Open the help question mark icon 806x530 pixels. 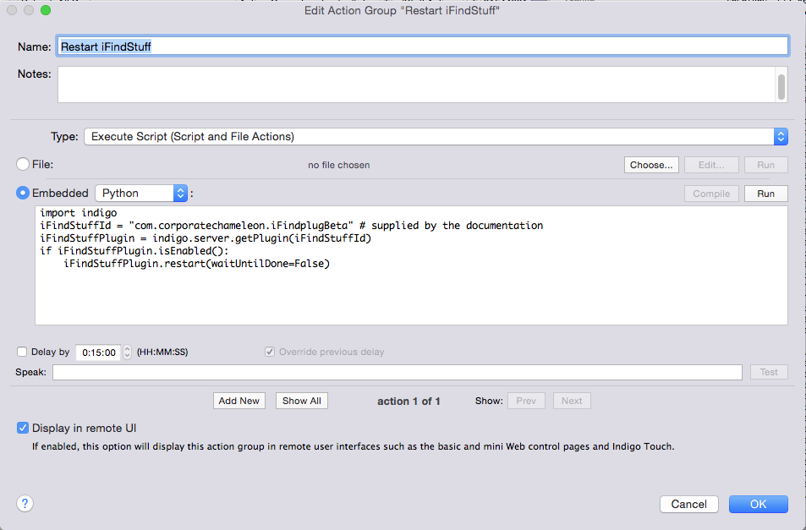coord(25,503)
